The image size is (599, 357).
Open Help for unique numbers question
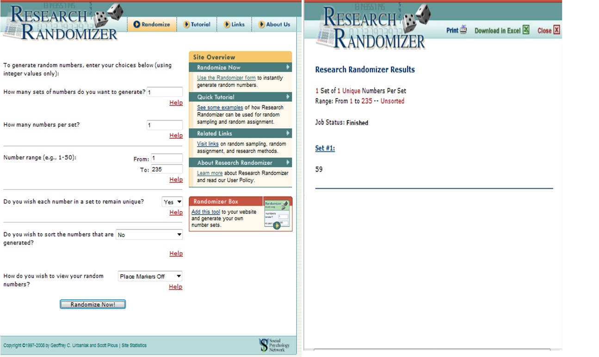tap(176, 212)
